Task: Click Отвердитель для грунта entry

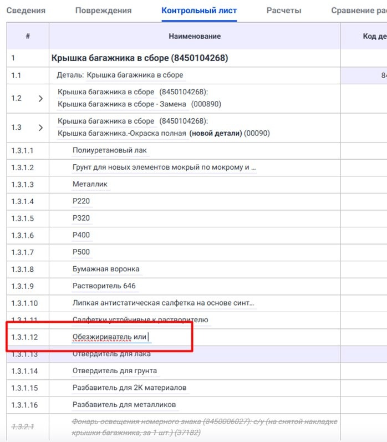Action: 114,370
